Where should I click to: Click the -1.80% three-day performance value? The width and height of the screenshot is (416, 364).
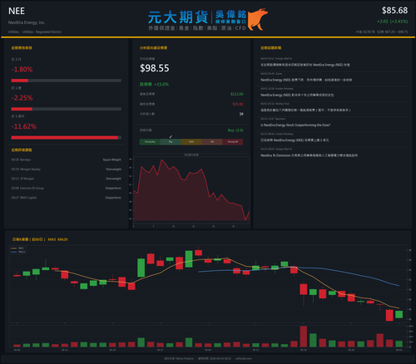(x=22, y=69)
